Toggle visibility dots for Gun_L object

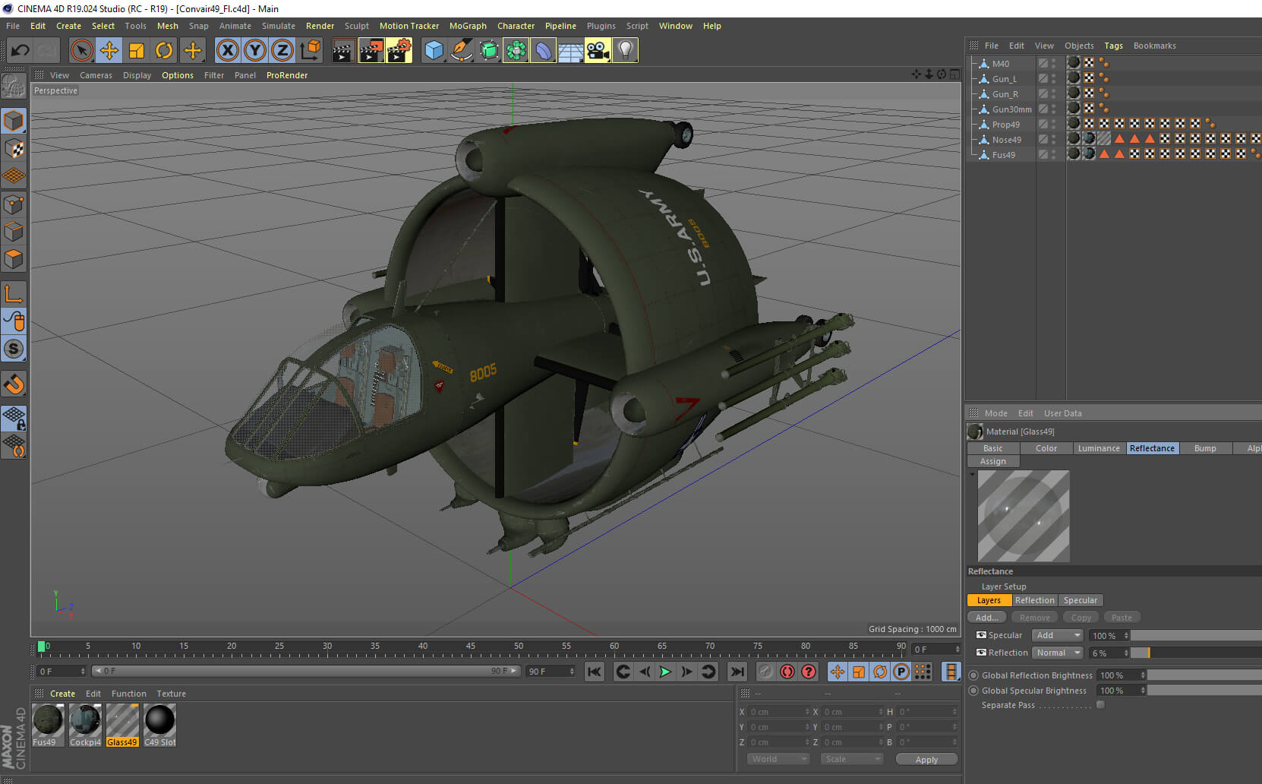click(1053, 79)
